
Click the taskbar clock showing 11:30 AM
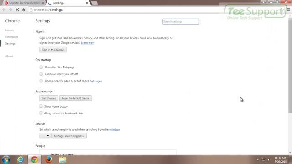click(280, 160)
